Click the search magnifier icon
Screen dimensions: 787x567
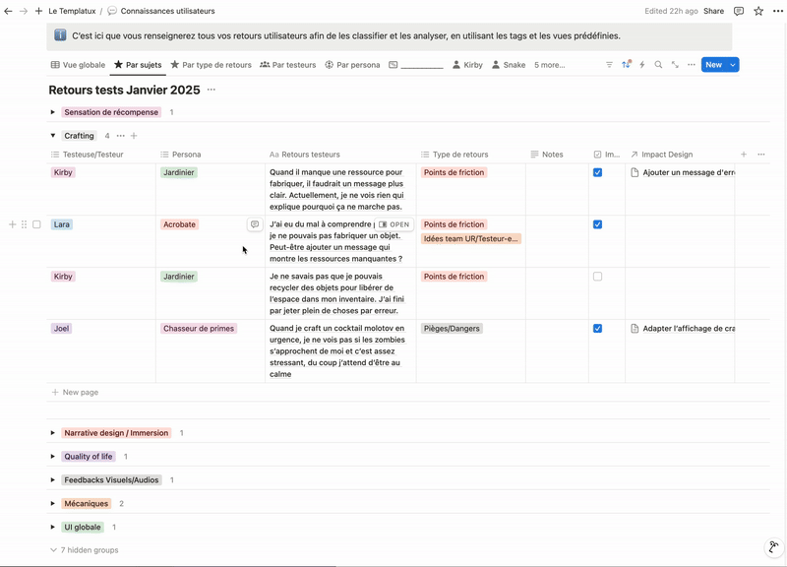(x=658, y=65)
